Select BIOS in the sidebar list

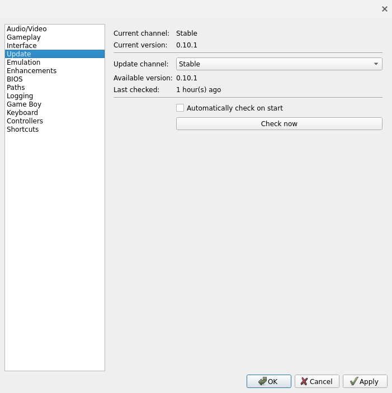(55, 79)
